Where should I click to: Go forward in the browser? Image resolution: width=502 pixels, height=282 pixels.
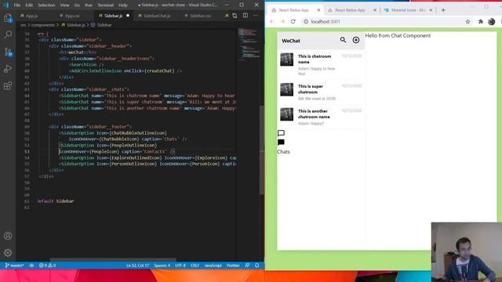[x=282, y=21]
